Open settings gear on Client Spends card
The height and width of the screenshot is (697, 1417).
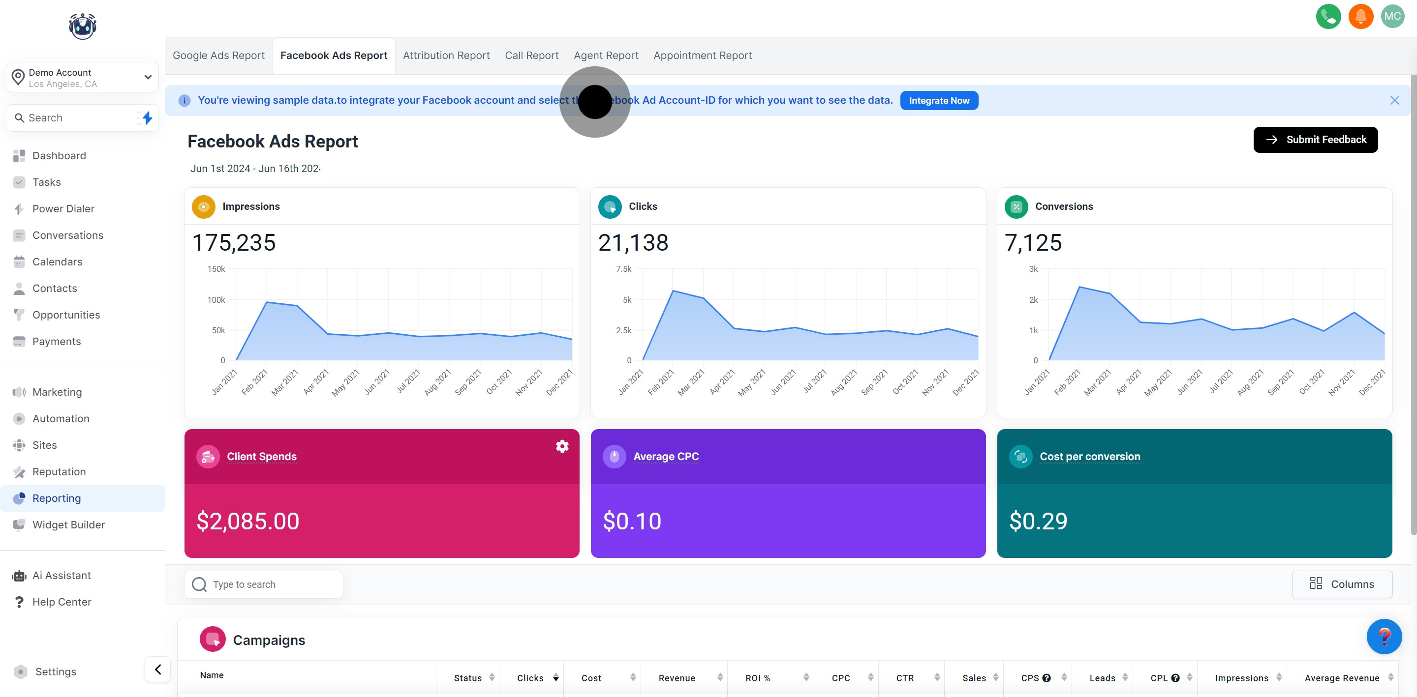[x=561, y=446]
